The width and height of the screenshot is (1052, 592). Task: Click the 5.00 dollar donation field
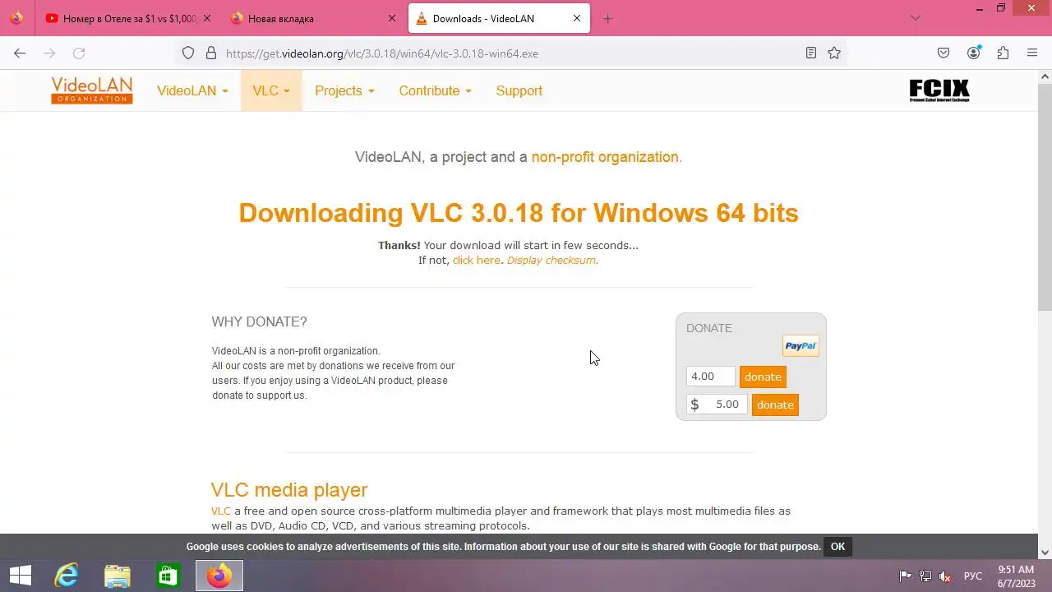coord(717,405)
